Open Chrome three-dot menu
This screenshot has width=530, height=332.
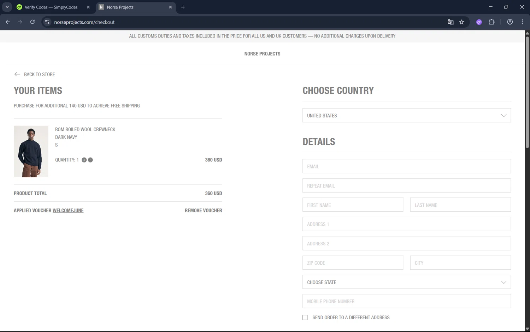tap(522, 22)
